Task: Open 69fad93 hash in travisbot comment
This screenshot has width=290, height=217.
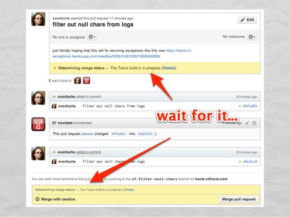Action: [x=118, y=134]
